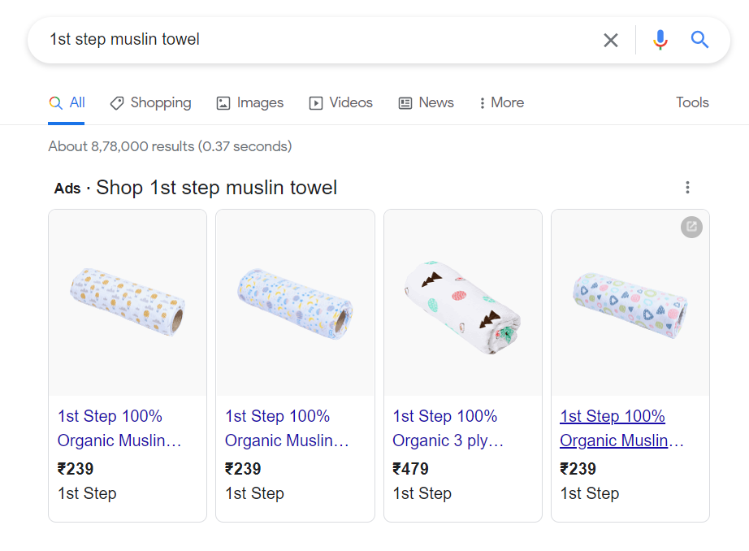Switch to the Shopping tab
The image size is (749, 551).
(151, 102)
